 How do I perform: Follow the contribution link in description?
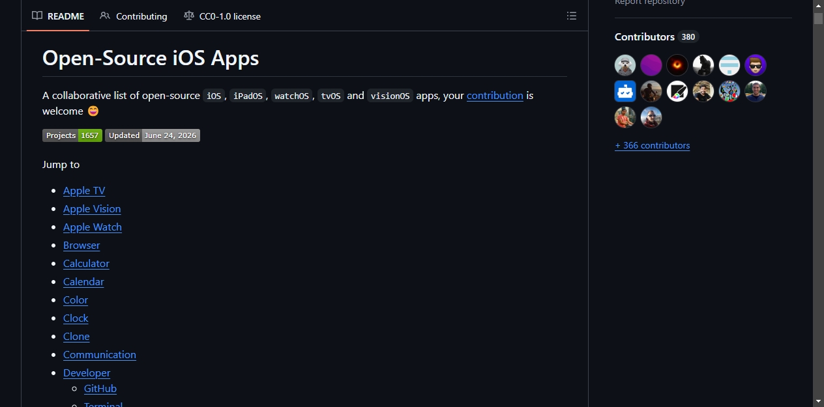(x=495, y=95)
